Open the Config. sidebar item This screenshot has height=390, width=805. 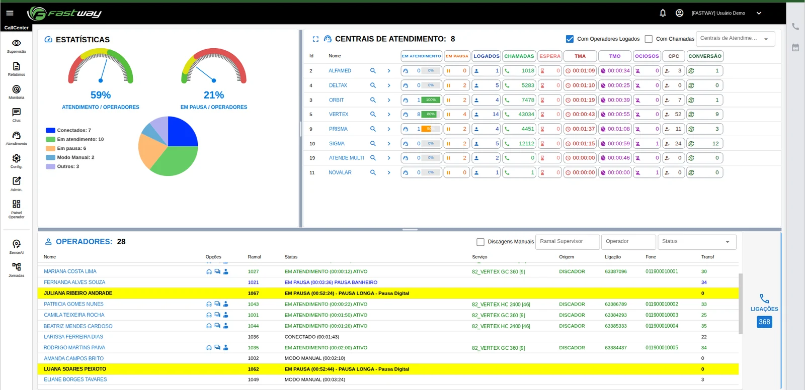pos(16,161)
